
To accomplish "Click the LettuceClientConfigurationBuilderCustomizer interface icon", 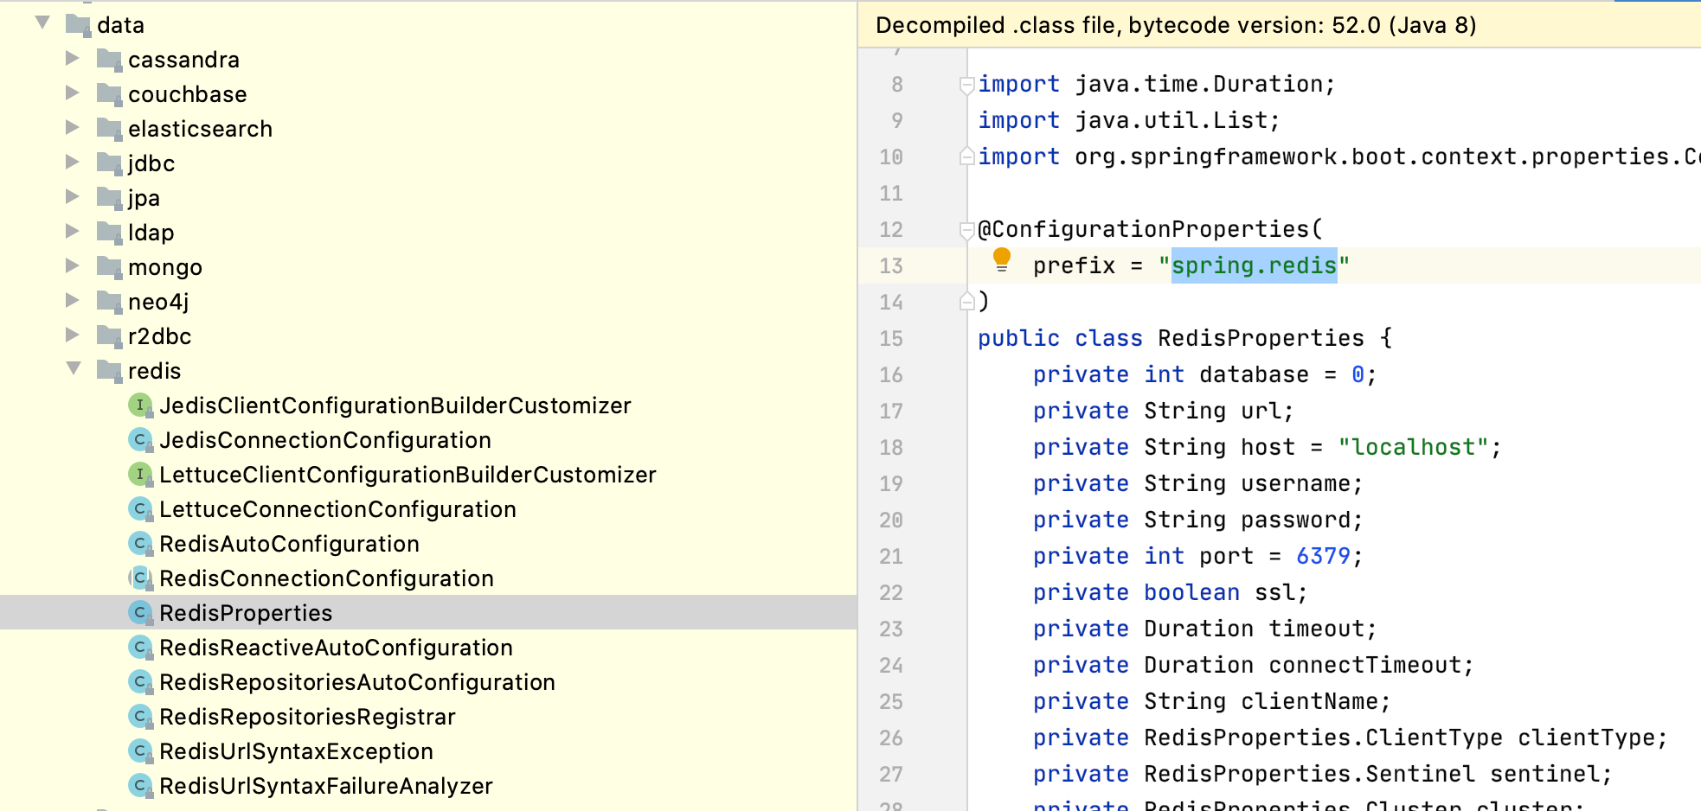I will tap(139, 474).
